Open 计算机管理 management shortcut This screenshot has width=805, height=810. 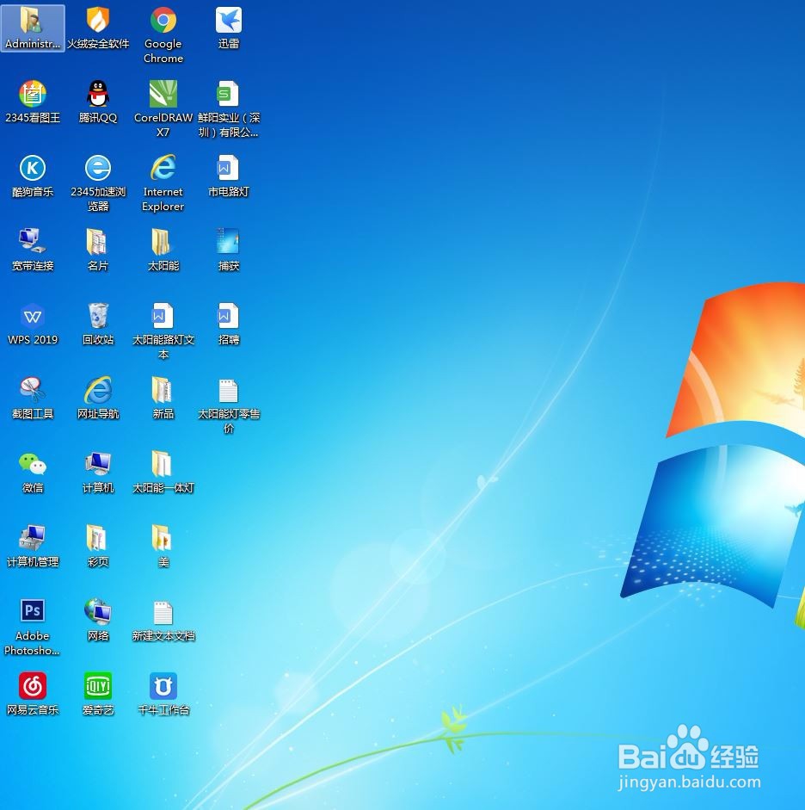pyautogui.click(x=33, y=546)
